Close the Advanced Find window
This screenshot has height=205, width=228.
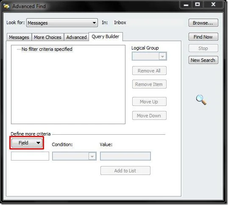[213, 5]
